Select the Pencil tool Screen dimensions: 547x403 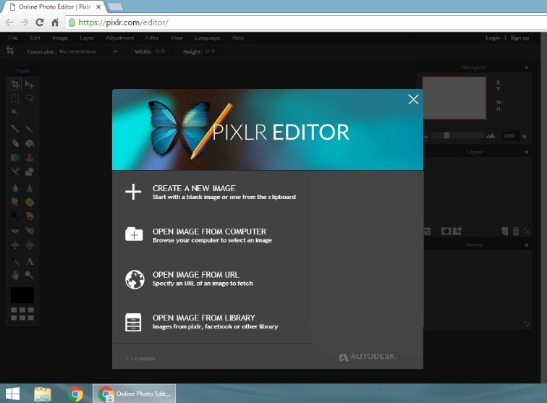tap(15, 129)
